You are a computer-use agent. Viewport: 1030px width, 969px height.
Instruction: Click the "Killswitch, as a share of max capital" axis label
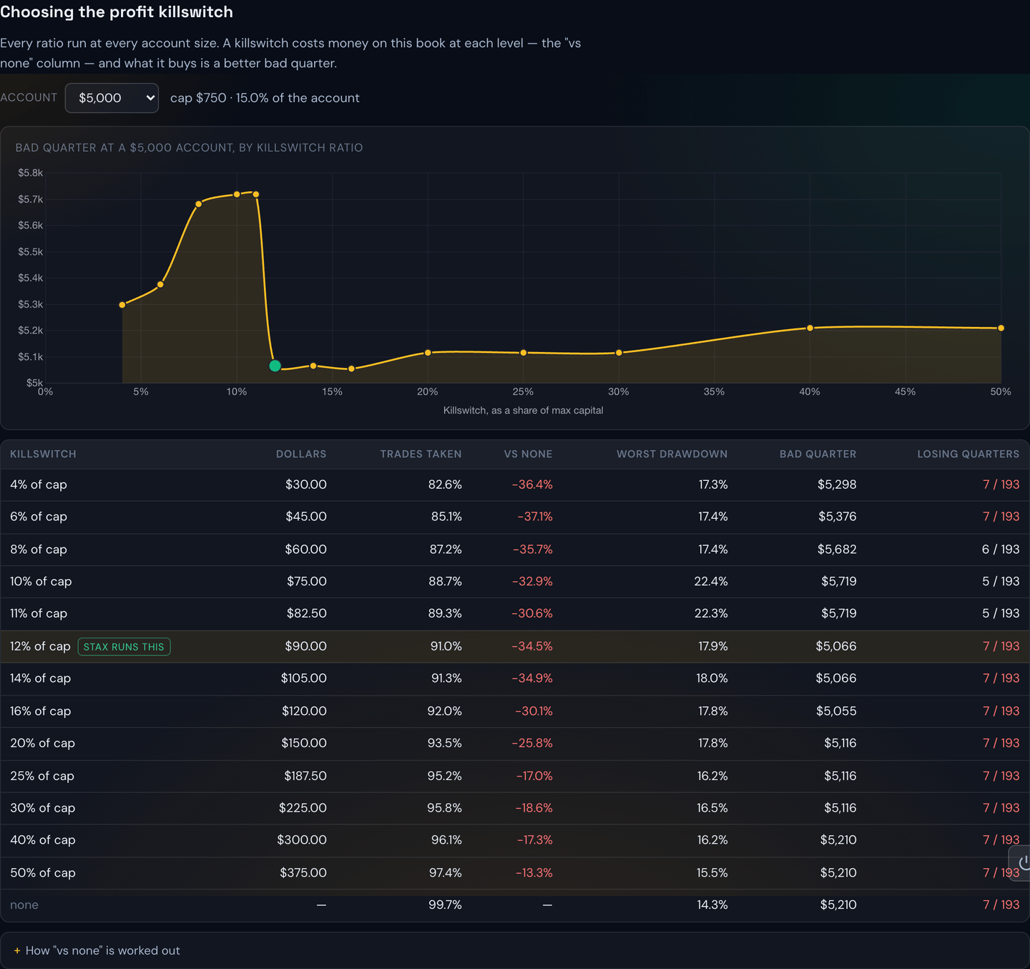click(524, 410)
